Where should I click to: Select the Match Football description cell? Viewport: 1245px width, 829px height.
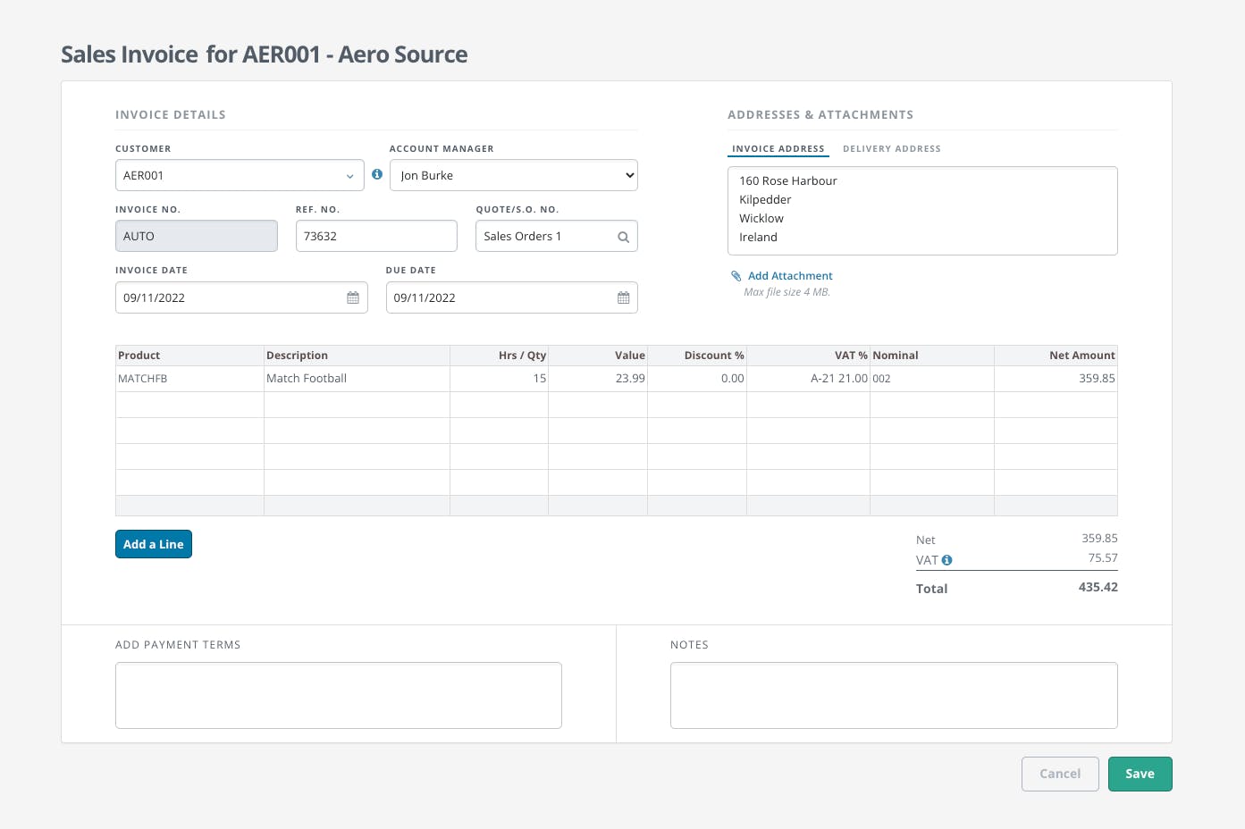point(357,379)
